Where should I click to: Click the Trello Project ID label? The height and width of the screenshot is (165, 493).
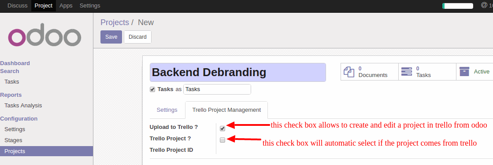(171, 150)
